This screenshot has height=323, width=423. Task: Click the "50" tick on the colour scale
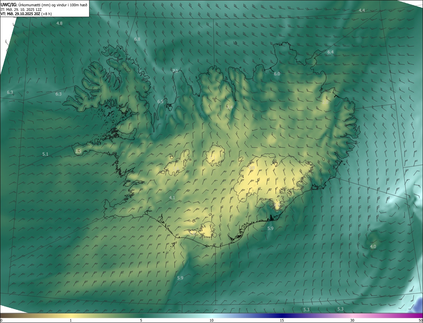pyautogui.click(x=420, y=320)
